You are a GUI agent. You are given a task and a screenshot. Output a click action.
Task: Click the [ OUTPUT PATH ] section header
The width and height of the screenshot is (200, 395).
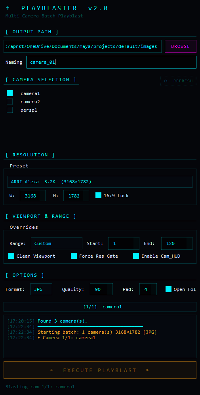pyautogui.click(x=32, y=32)
